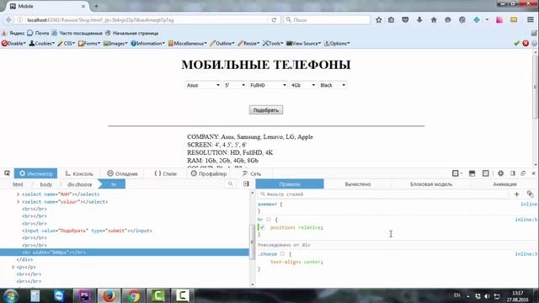Open TeamViewer icon in taskbar

tap(59, 295)
